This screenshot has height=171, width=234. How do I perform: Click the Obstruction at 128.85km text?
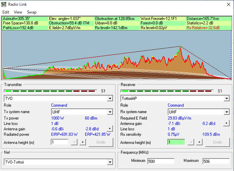coord(115,19)
